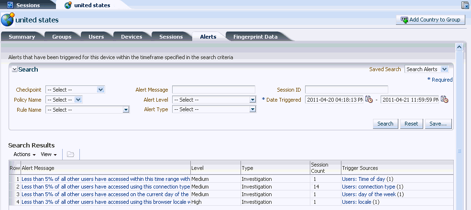Viewport: 471px width, 210px height.
Task: Click the folder icon in results toolbar
Action: click(x=71, y=154)
